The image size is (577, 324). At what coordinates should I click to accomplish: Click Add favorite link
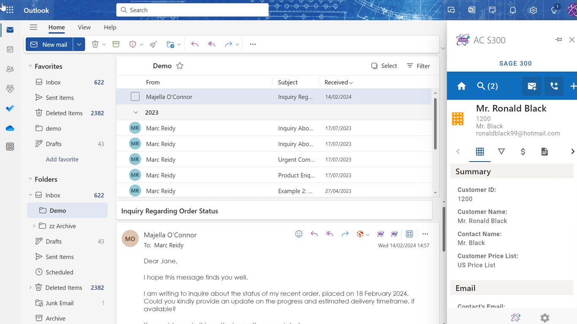(62, 159)
